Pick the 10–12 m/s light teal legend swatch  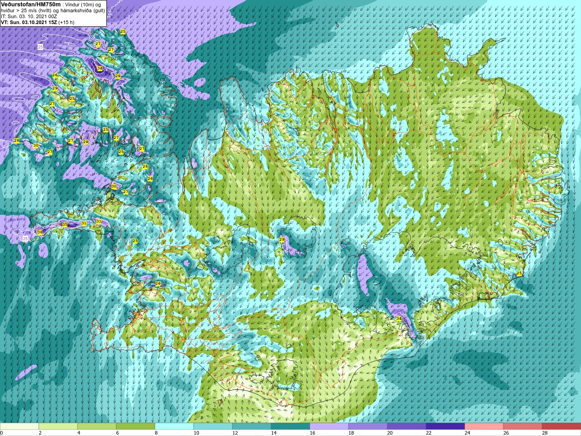pos(213,426)
